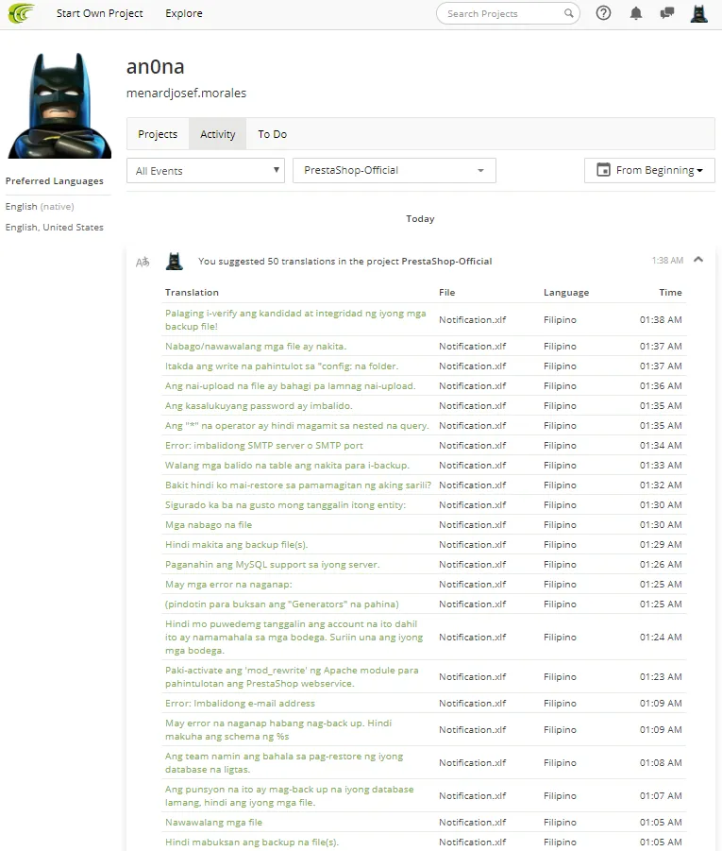Open the messages chat icon

pyautogui.click(x=666, y=13)
